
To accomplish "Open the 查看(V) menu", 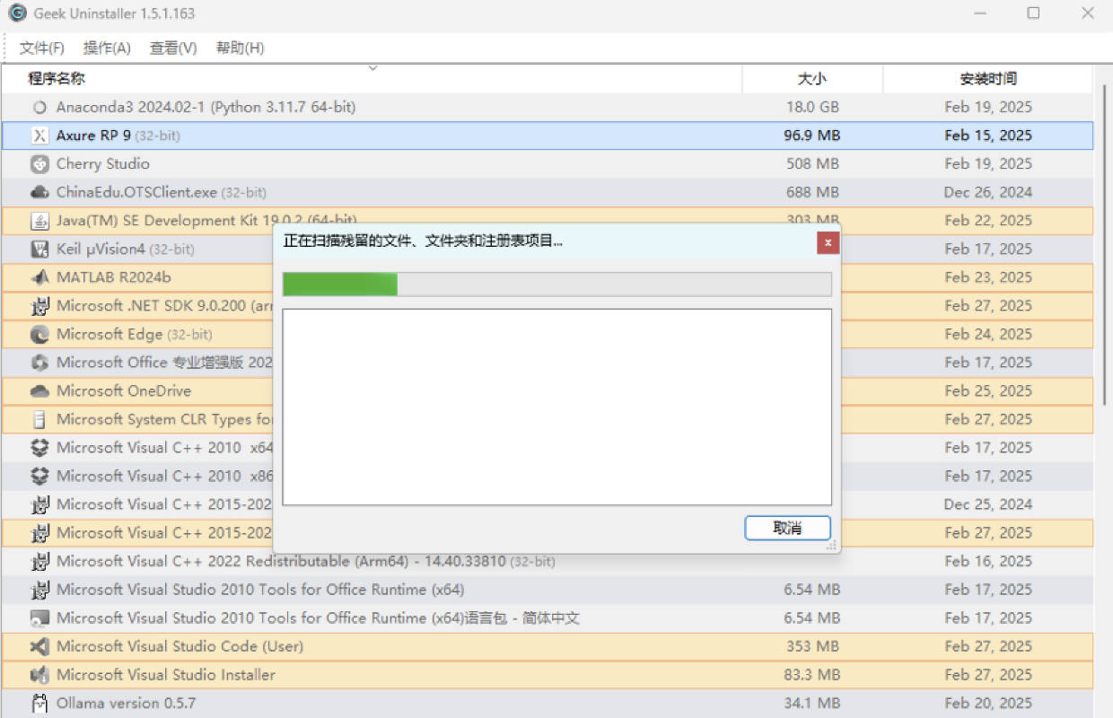I will tap(173, 48).
